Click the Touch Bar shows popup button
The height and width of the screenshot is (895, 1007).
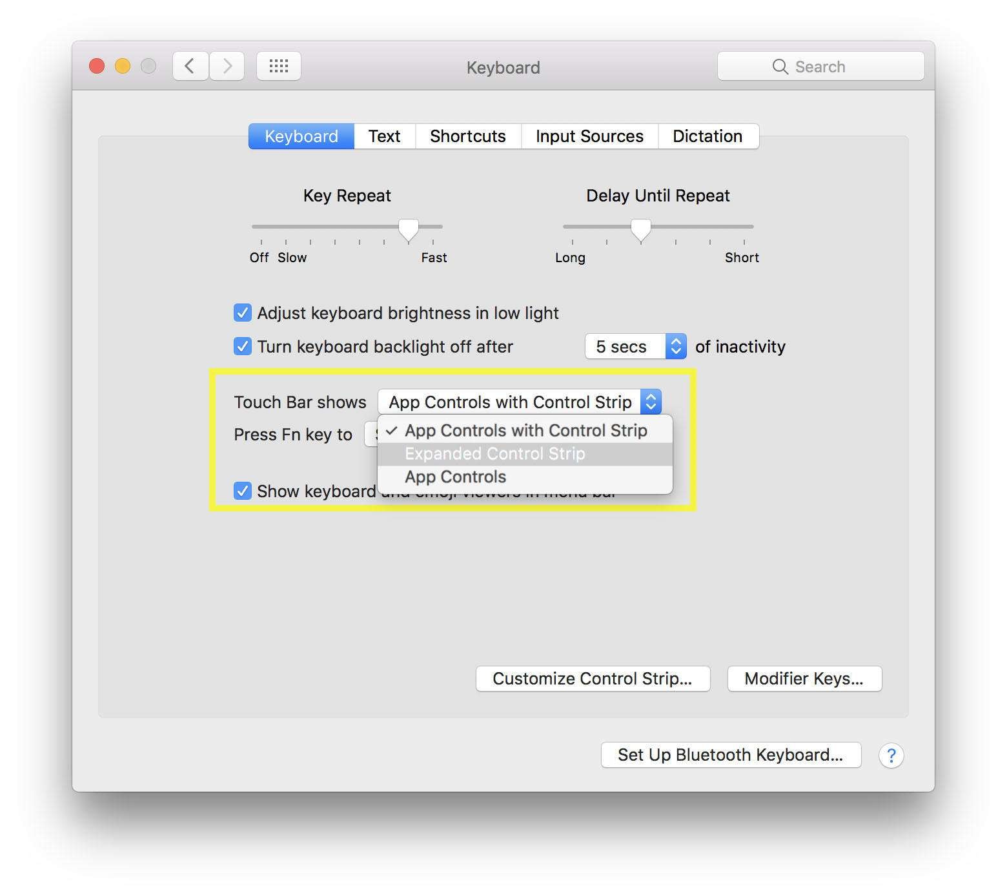coord(519,402)
